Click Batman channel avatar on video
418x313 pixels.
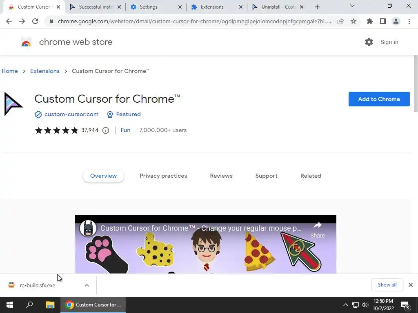(x=88, y=228)
